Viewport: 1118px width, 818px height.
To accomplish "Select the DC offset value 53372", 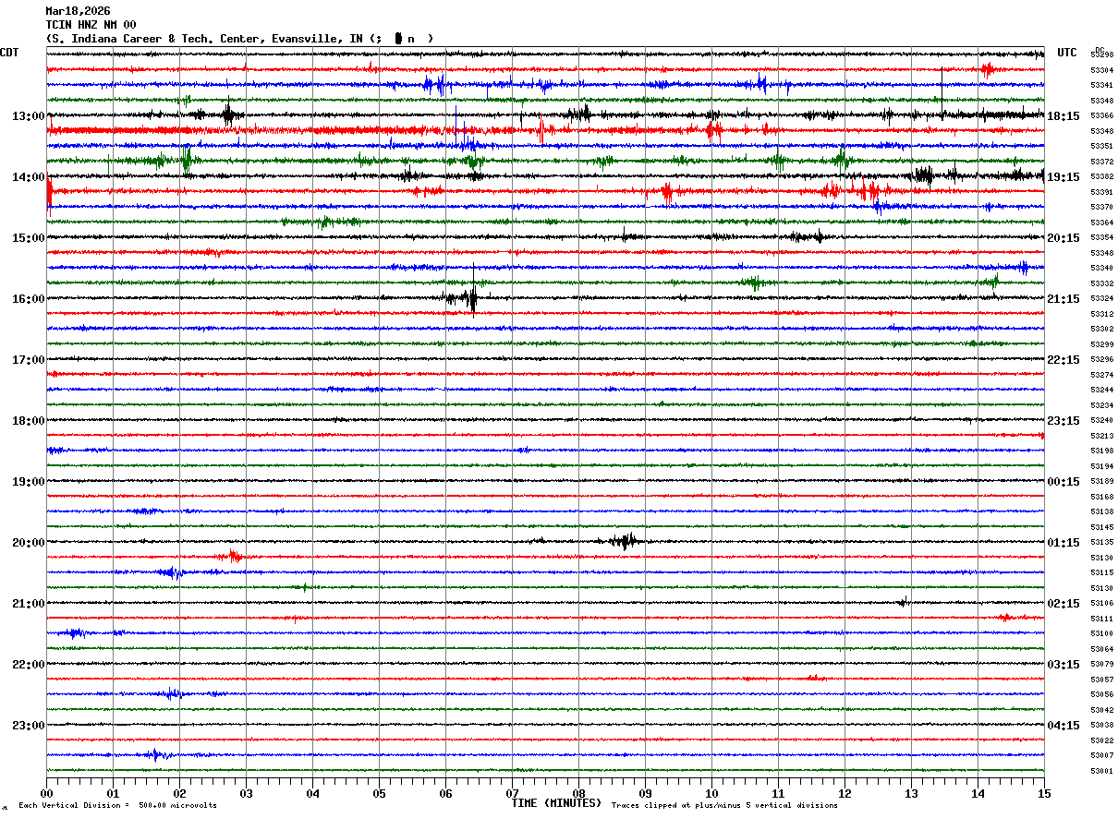I will point(1101,162).
